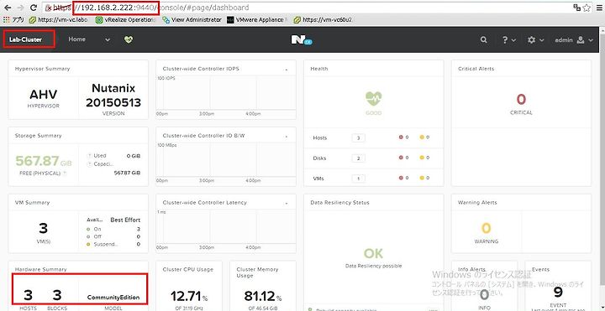Click the info icon next to Capacity
This screenshot has height=311, width=605.
pos(90,164)
